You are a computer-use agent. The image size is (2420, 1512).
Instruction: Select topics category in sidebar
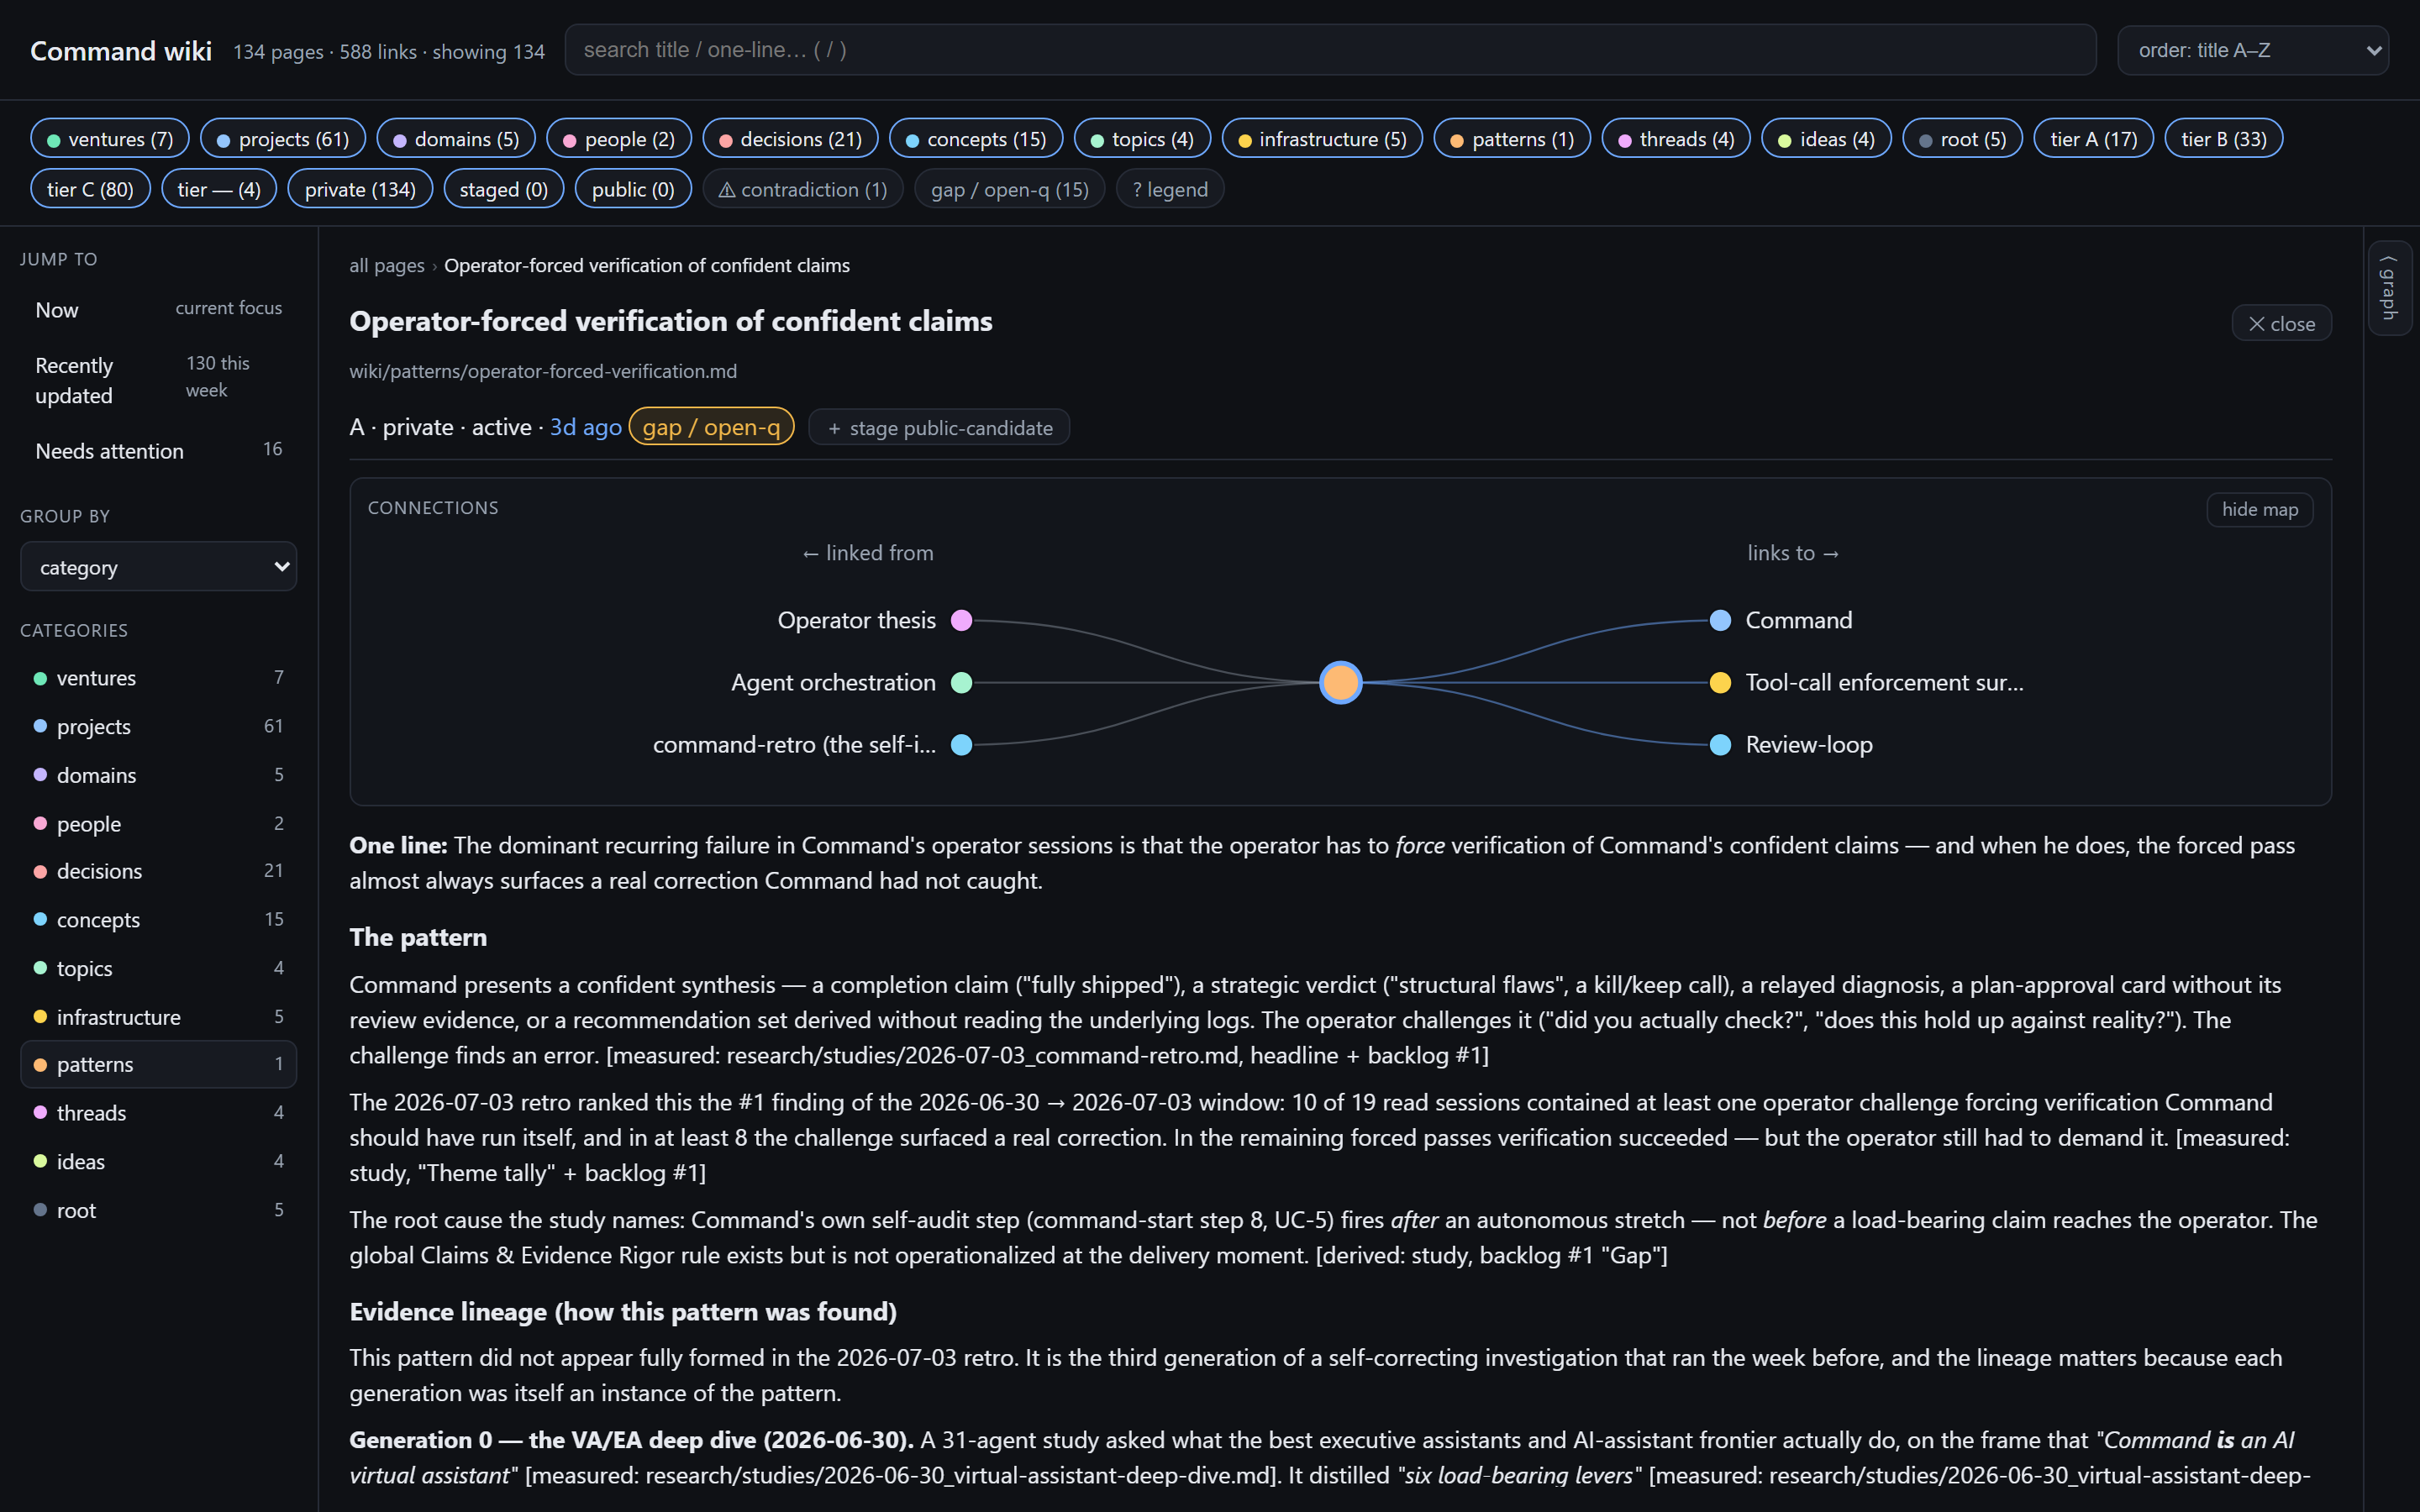pyautogui.click(x=158, y=968)
